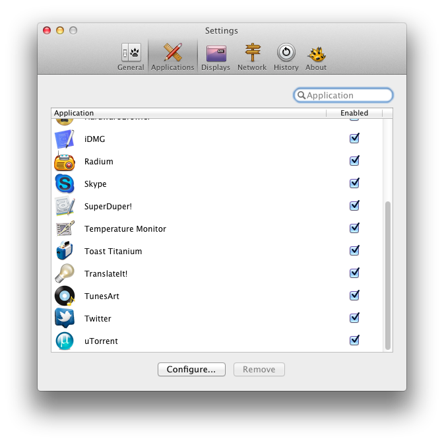
Task: Select the TunesArt disc icon
Action: click(x=65, y=296)
